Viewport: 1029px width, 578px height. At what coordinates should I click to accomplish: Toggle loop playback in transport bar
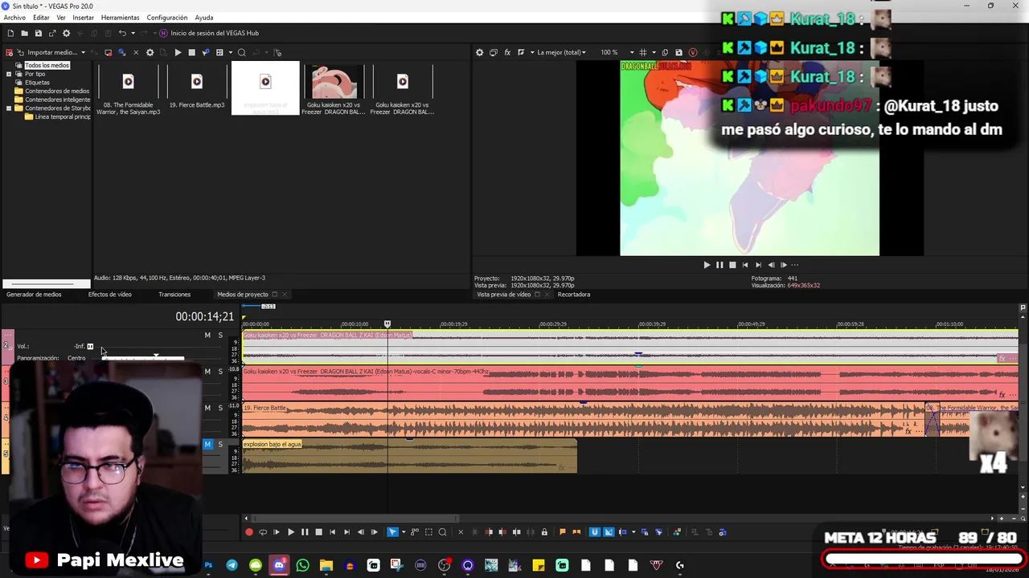point(263,532)
